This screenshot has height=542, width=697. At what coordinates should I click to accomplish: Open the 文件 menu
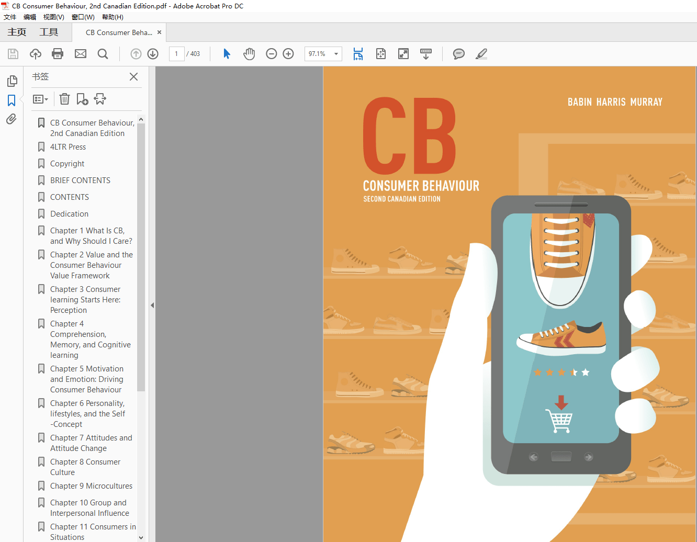point(10,17)
